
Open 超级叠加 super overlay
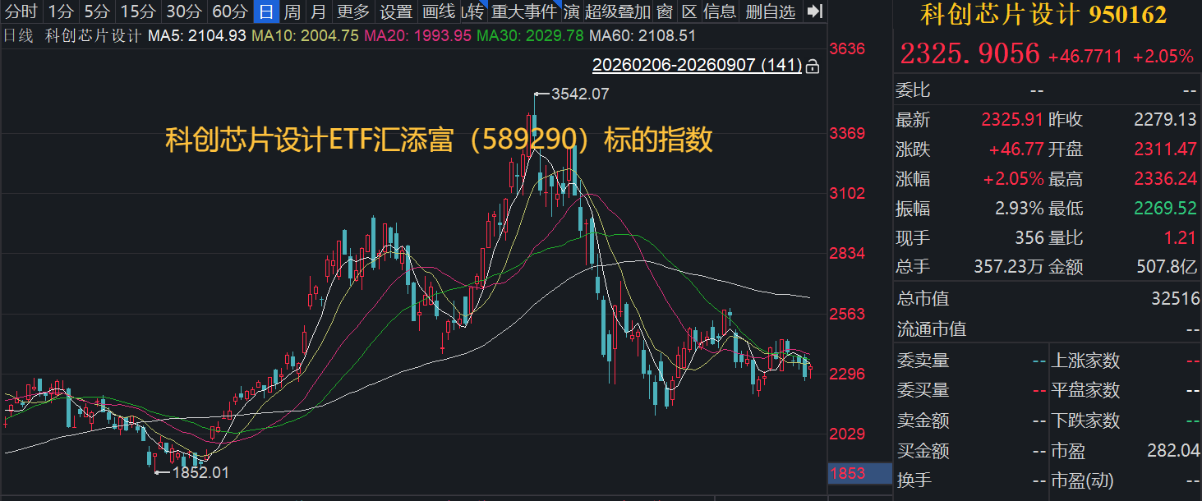[x=617, y=11]
